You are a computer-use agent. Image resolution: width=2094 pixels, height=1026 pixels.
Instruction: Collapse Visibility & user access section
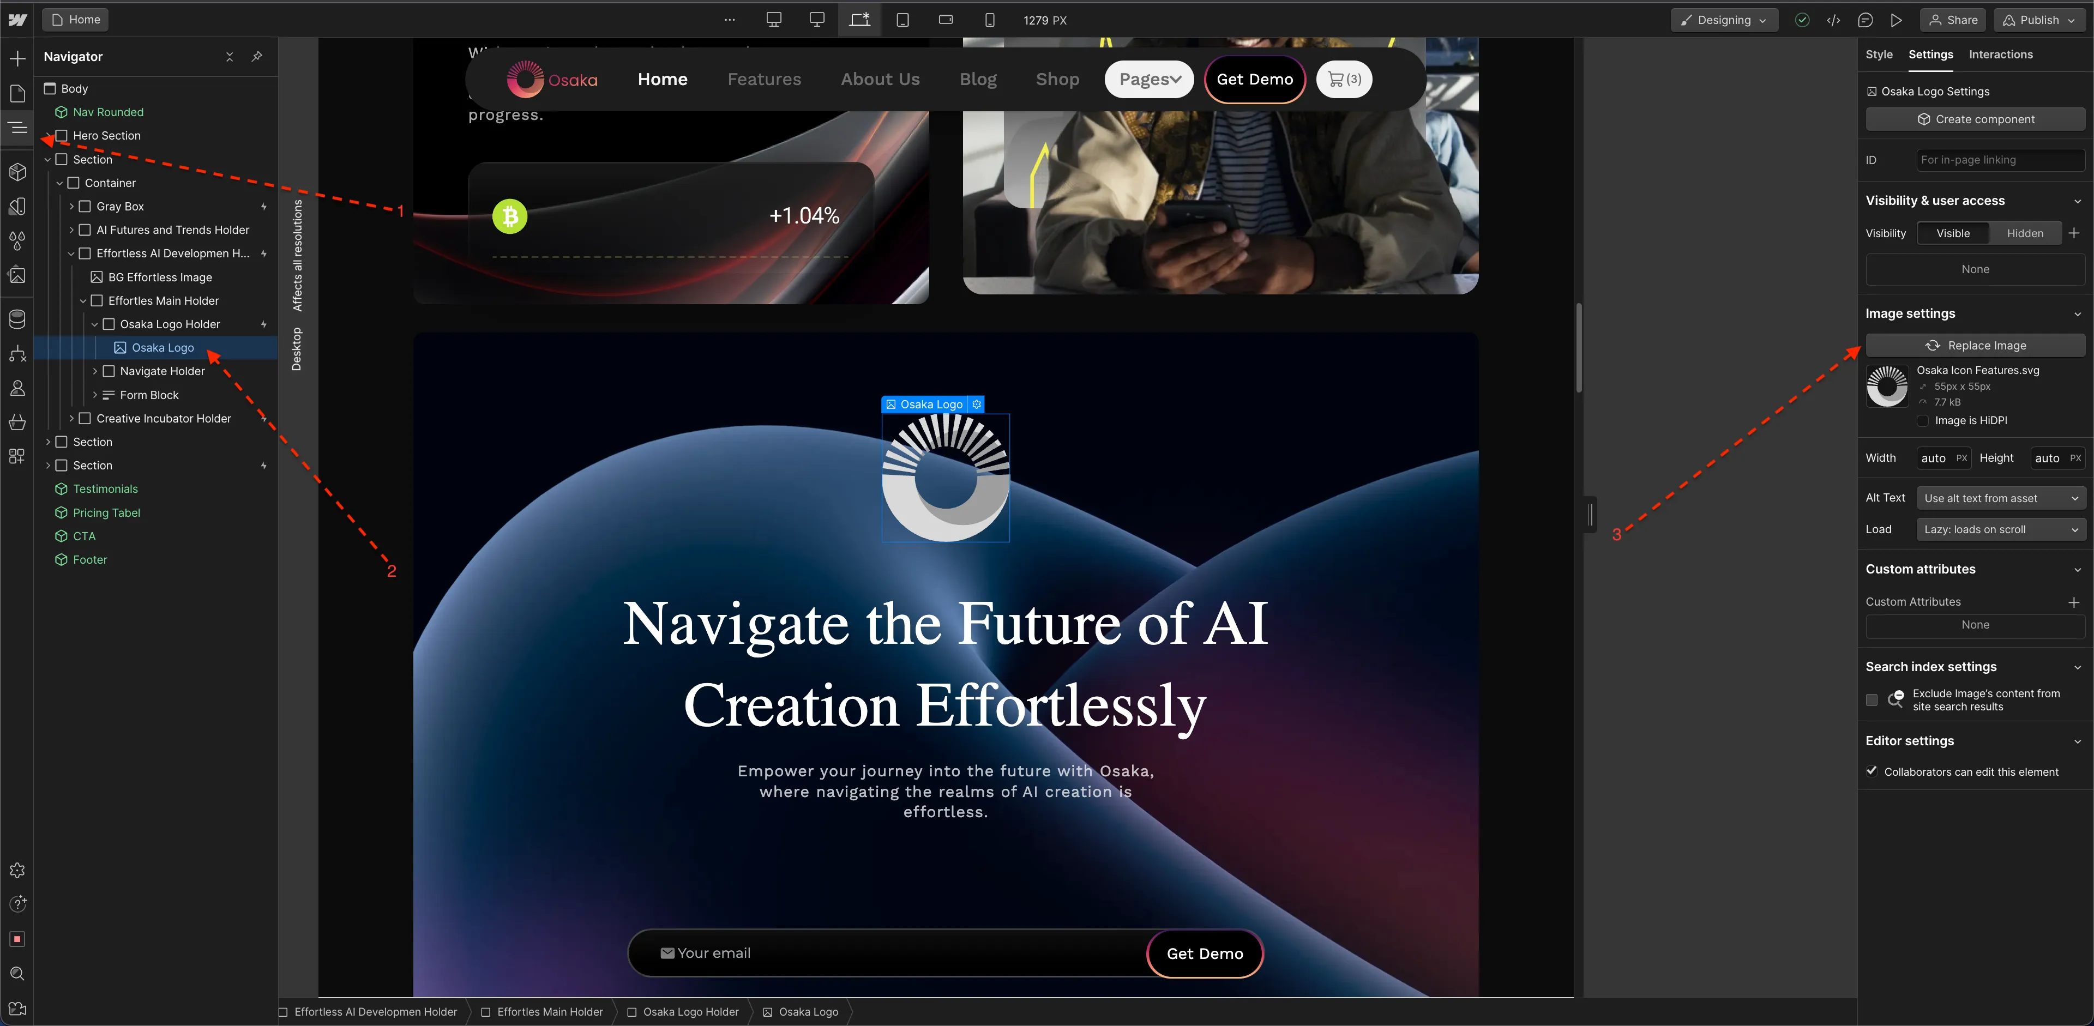2077,201
